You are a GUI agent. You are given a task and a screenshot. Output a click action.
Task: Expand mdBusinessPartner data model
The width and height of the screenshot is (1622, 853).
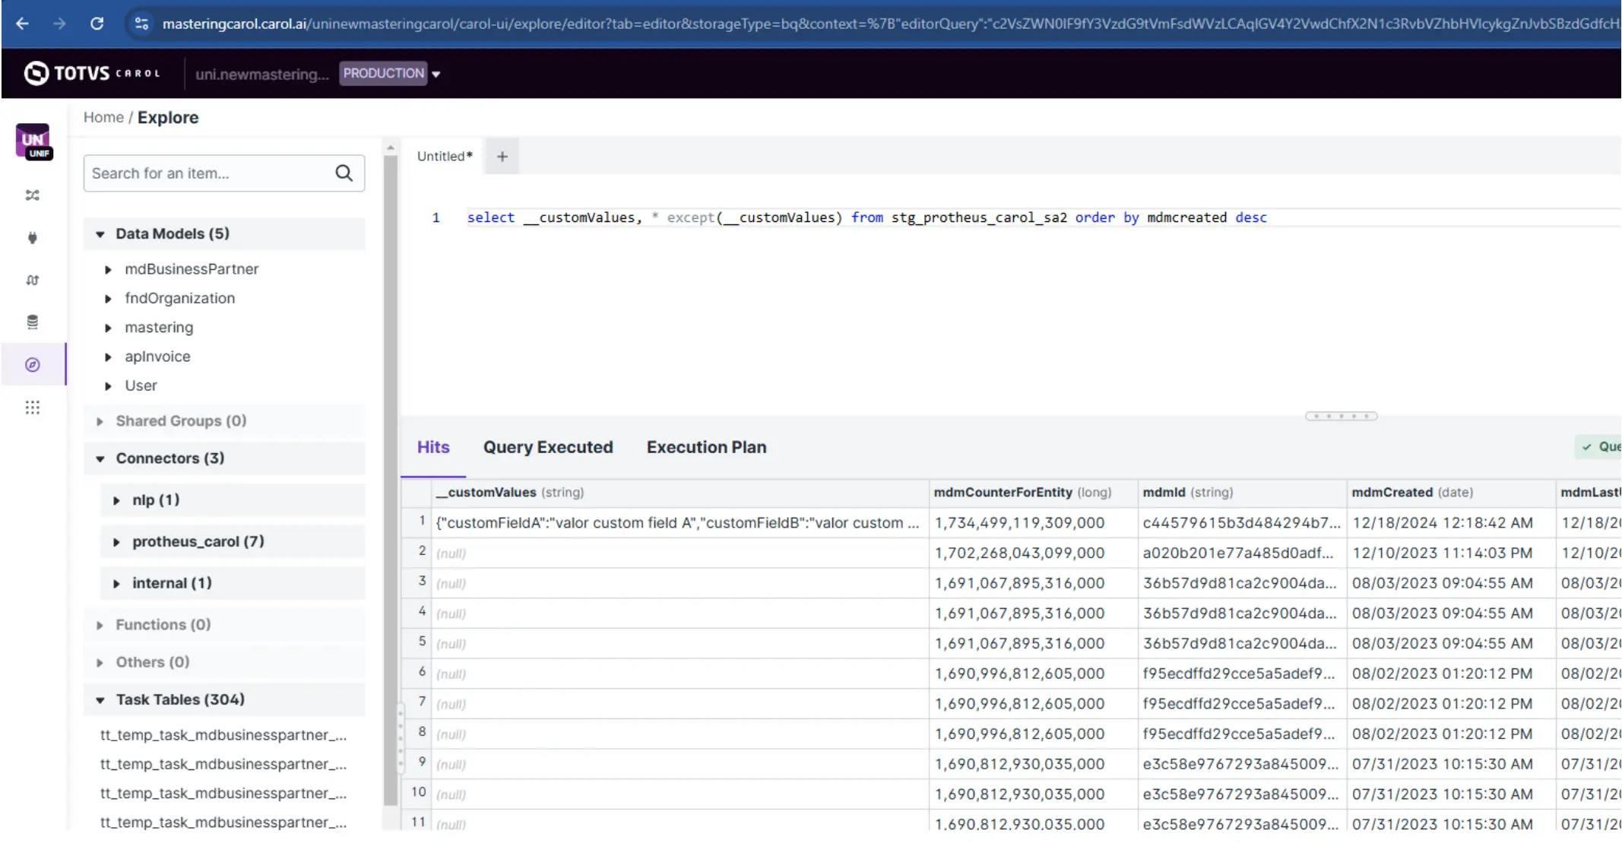pos(108,270)
